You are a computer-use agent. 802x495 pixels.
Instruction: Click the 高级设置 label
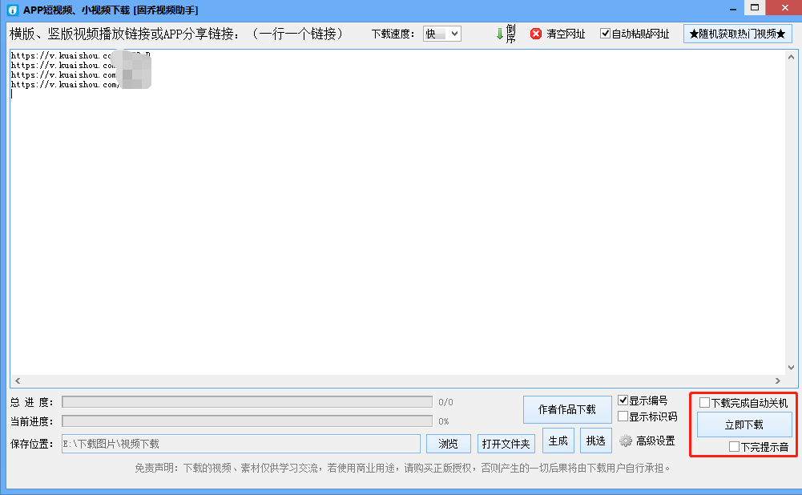coord(655,441)
